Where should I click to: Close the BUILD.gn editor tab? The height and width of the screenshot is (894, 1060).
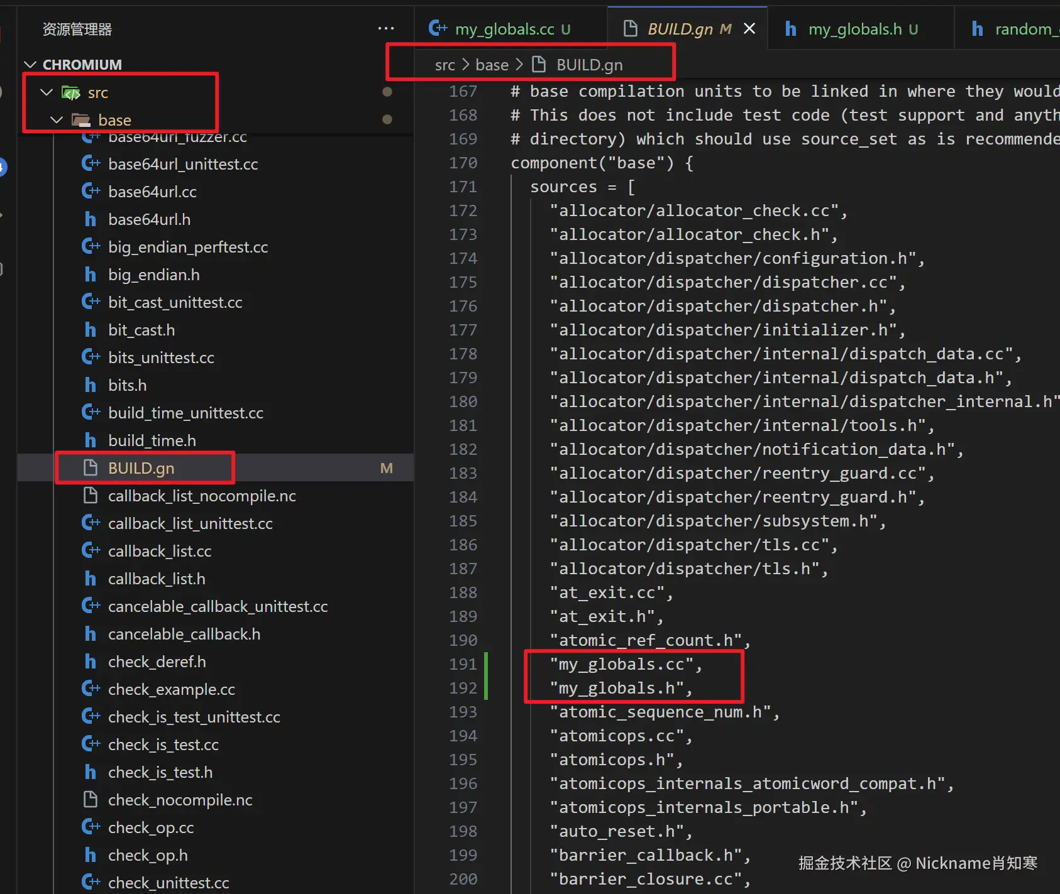point(749,29)
